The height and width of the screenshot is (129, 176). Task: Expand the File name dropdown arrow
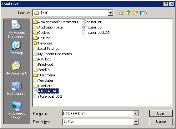[x=136, y=113]
